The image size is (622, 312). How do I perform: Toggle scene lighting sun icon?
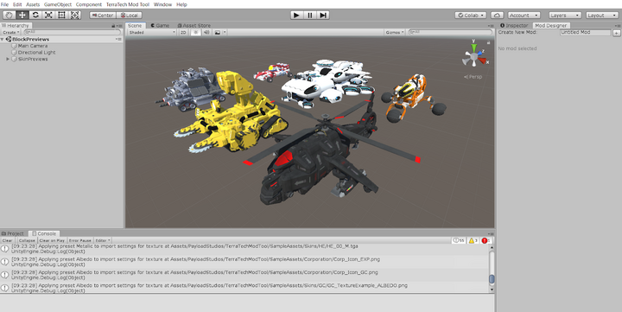tap(195, 32)
